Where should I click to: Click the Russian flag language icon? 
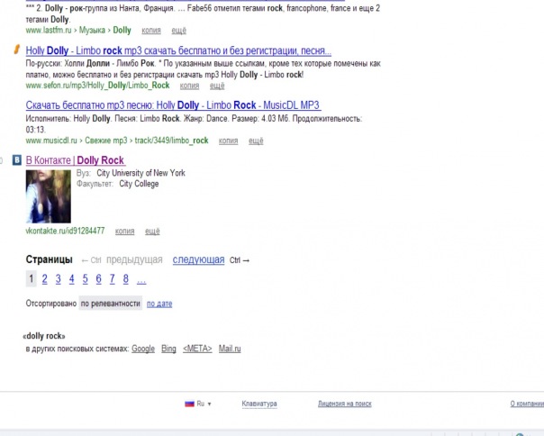(x=189, y=404)
